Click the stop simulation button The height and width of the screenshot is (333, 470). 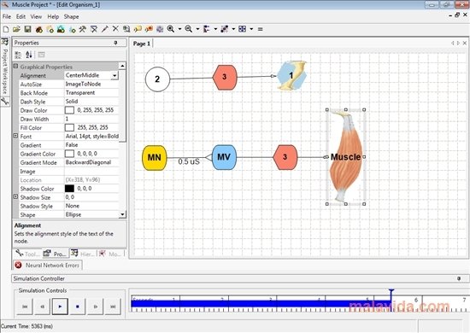click(x=78, y=307)
